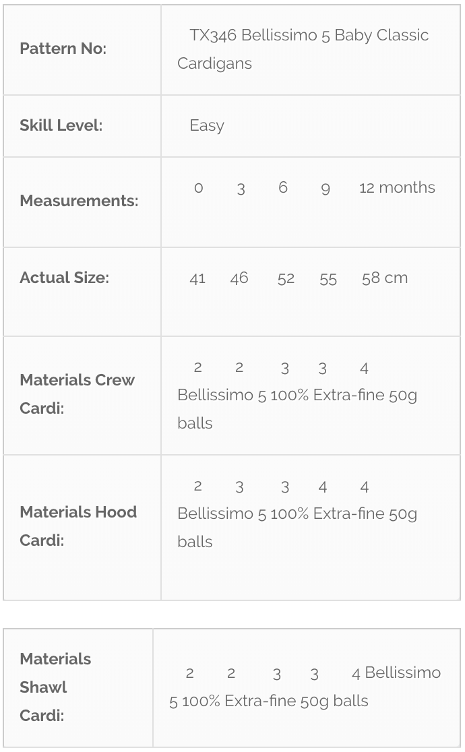Click the "Materials Shawl Cardi:" label

pyautogui.click(x=55, y=687)
